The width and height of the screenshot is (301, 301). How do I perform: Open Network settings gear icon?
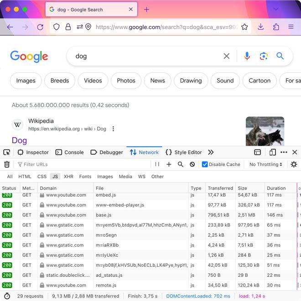tap(294, 164)
